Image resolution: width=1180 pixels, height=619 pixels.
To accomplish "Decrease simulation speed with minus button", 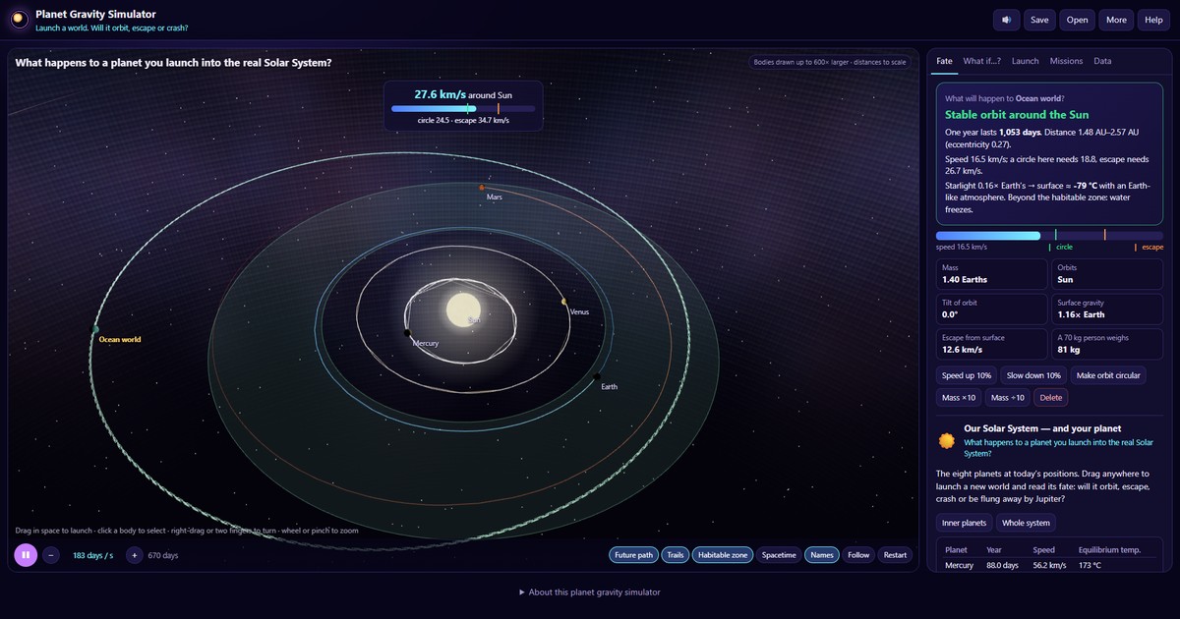I will tap(51, 555).
